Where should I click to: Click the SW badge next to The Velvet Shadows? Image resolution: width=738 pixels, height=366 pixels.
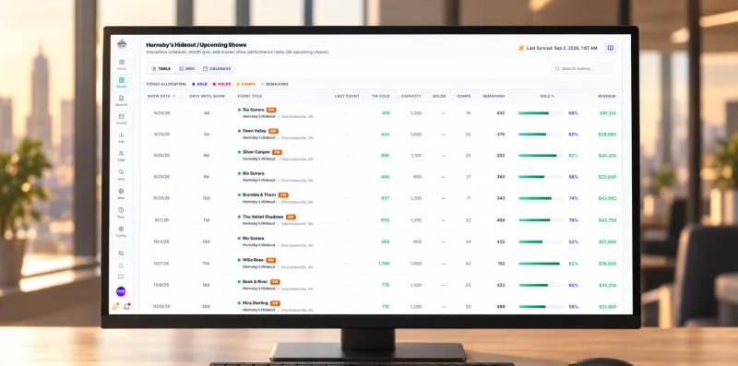pos(291,218)
